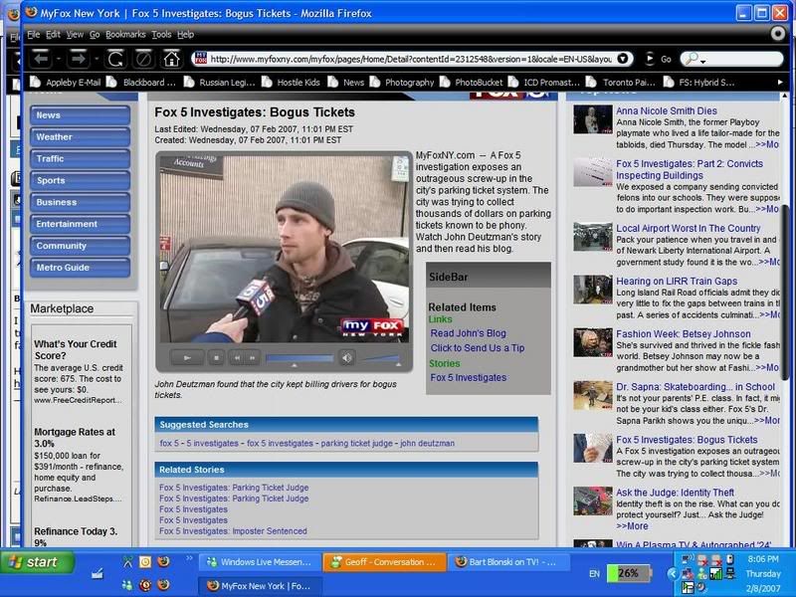Click the site favicon in the address bar
This screenshot has height=597, width=796.
(x=201, y=59)
